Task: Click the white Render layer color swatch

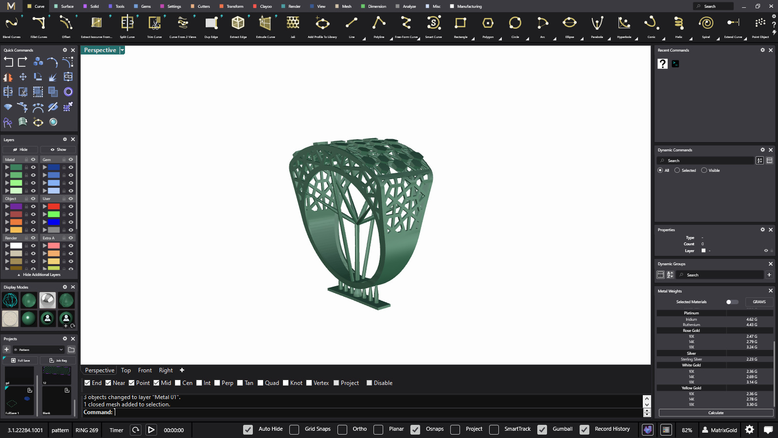Action: click(16, 246)
